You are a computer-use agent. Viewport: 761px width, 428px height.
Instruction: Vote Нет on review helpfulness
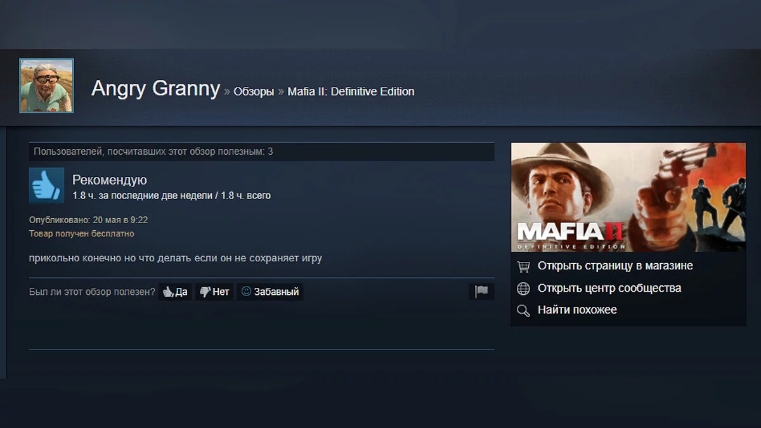214,292
